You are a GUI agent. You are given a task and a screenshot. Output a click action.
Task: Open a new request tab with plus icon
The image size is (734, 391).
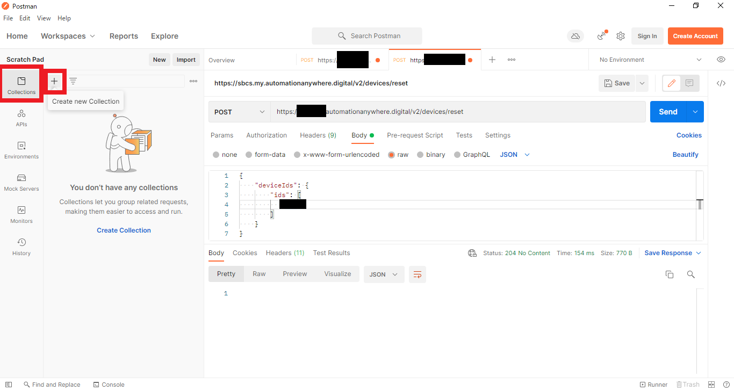[492, 60]
